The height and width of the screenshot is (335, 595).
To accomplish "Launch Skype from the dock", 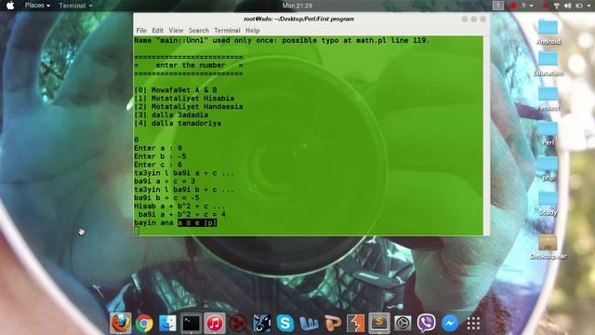I will tap(285, 324).
